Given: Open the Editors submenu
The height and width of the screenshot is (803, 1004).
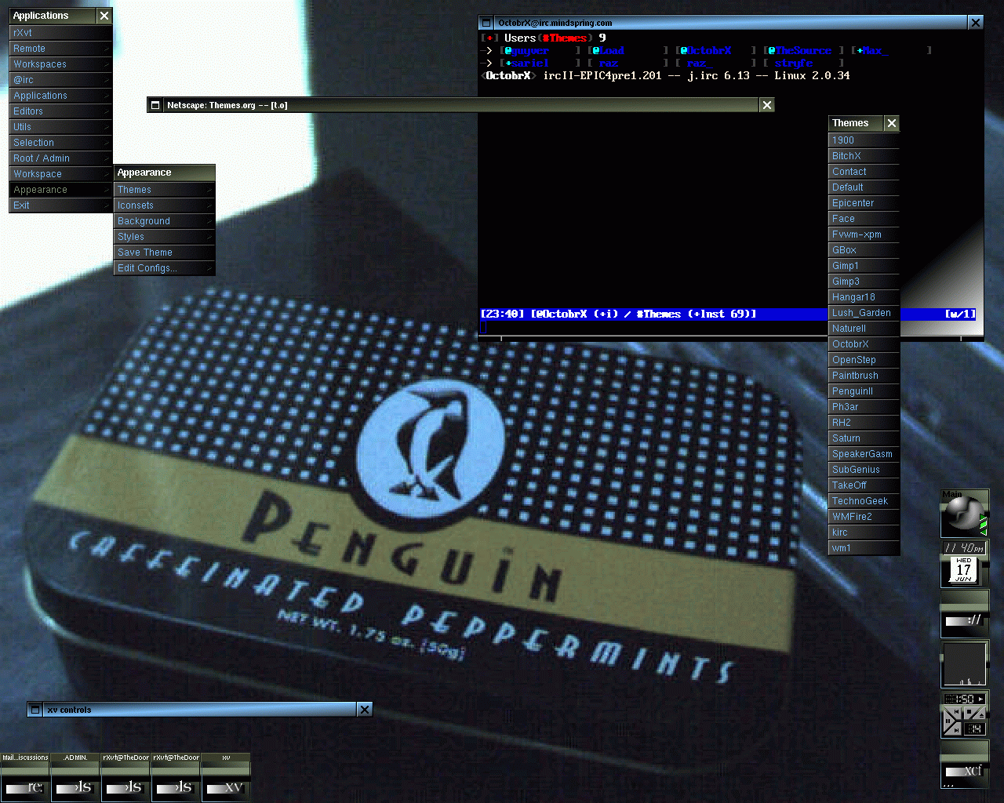Looking at the screenshot, I should [x=60, y=111].
